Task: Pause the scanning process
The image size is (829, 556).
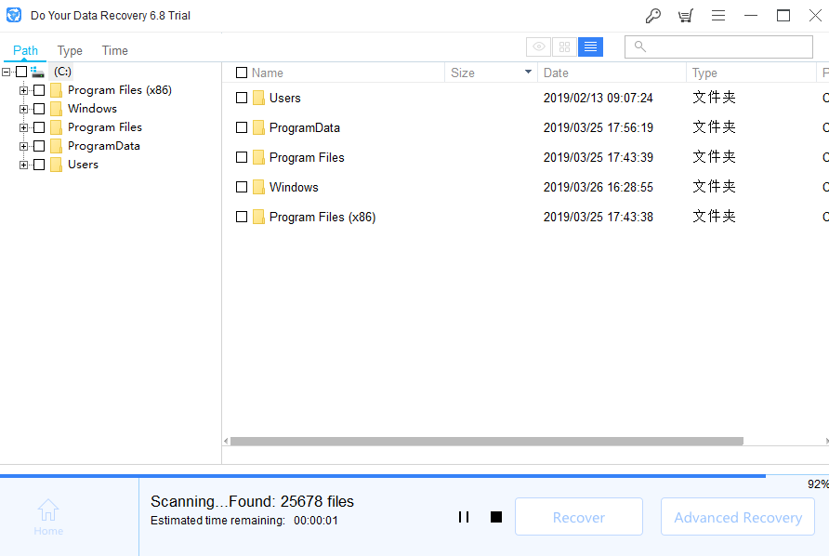Action: click(x=464, y=517)
